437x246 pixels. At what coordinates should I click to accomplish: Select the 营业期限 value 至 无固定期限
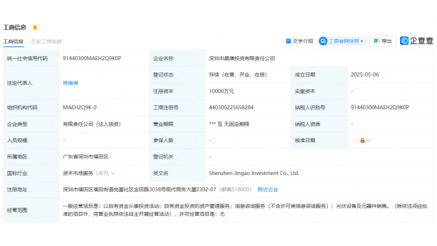pyautogui.click(x=229, y=124)
